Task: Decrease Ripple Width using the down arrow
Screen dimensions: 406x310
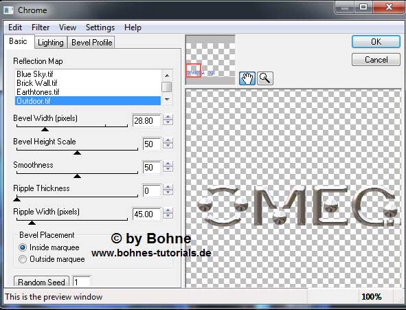Action: (168, 216)
